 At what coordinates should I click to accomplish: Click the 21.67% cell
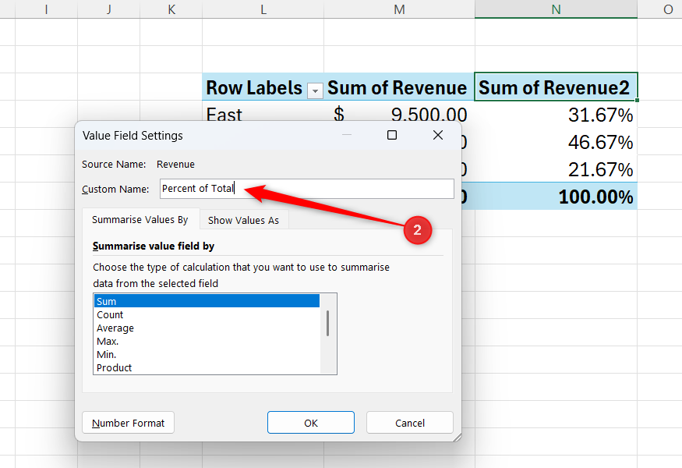point(556,169)
